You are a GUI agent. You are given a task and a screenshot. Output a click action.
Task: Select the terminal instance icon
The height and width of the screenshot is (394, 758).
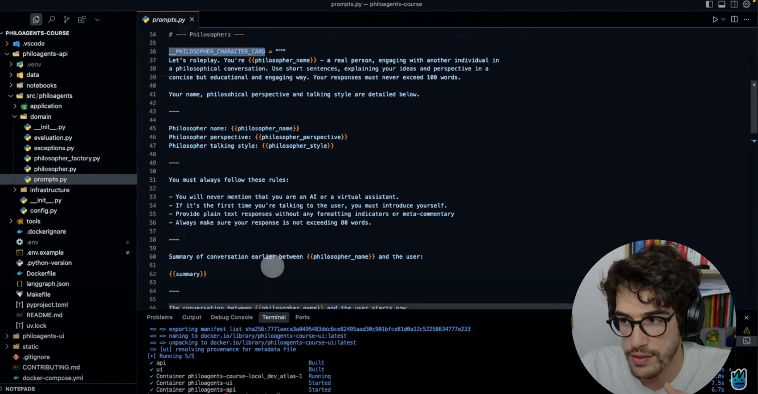coord(747,341)
